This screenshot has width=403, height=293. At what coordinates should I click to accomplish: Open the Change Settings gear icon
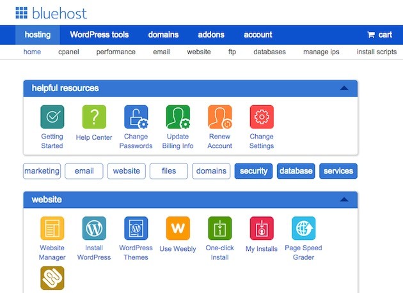(262, 117)
